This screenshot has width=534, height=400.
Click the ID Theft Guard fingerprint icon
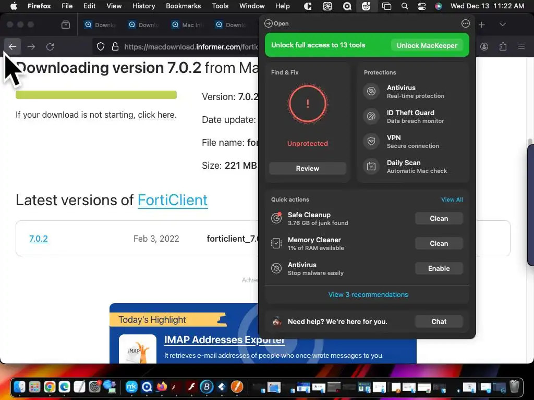coord(371,116)
